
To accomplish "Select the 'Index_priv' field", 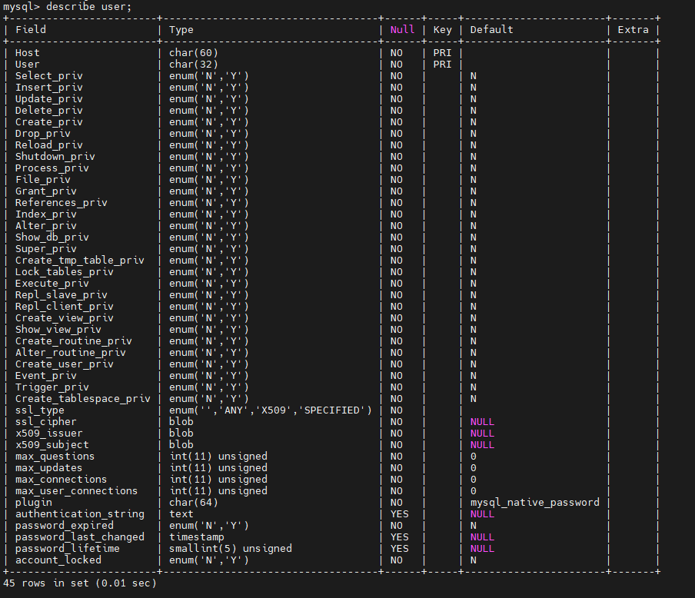I will pyautogui.click(x=45, y=214).
